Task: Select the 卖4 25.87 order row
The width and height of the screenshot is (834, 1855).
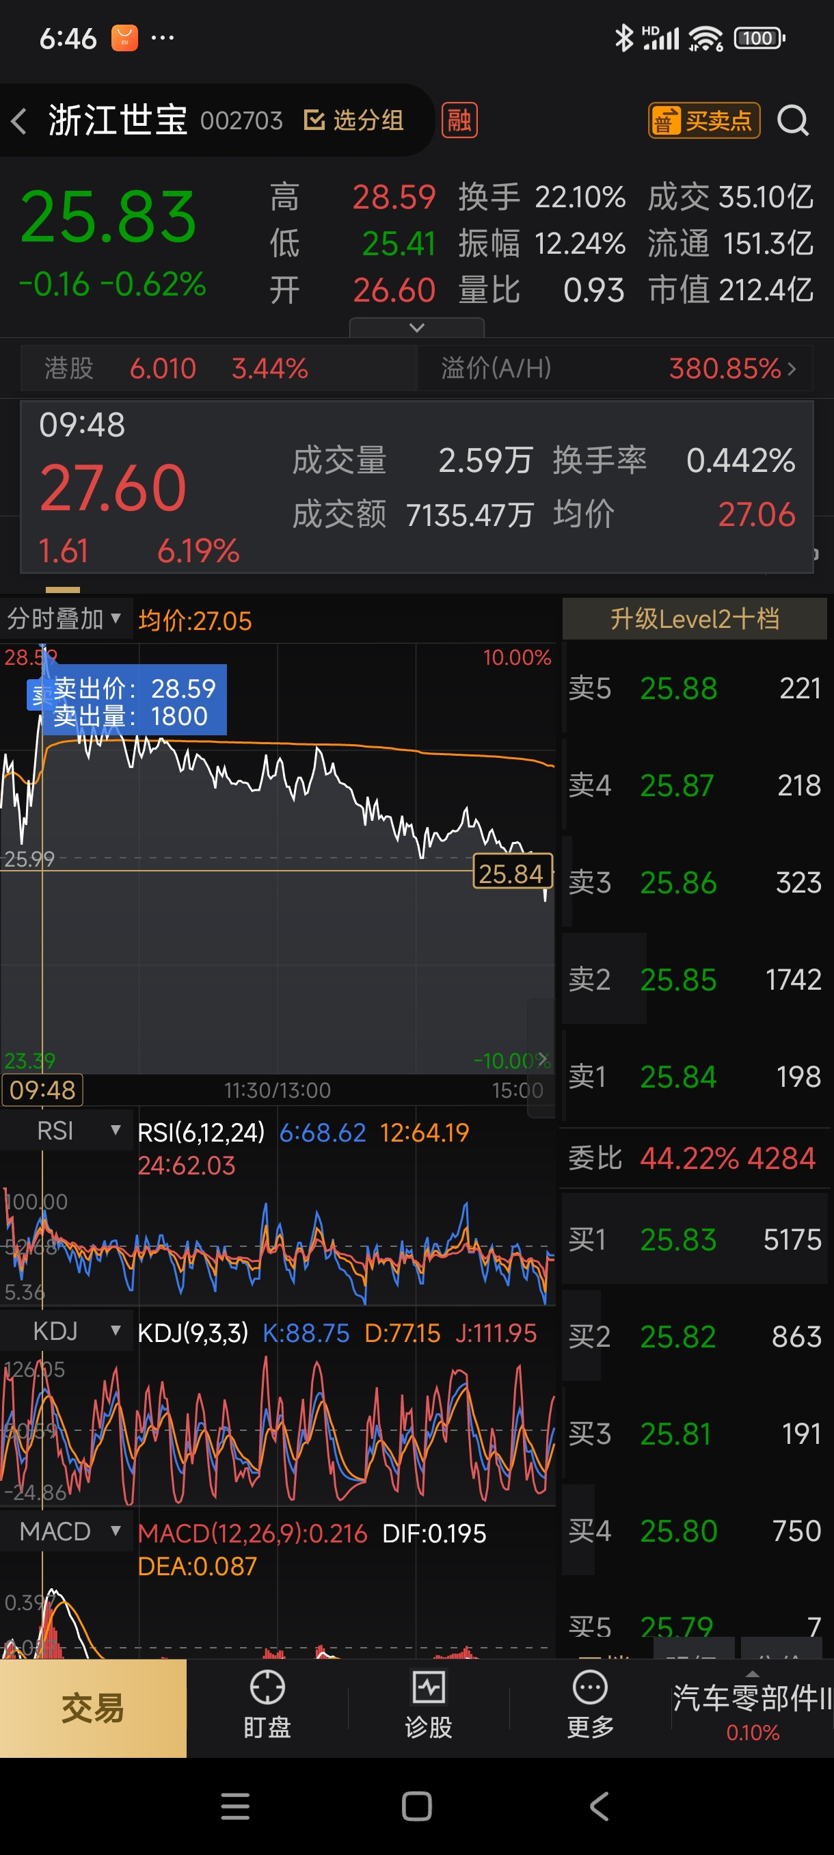Action: (x=695, y=785)
